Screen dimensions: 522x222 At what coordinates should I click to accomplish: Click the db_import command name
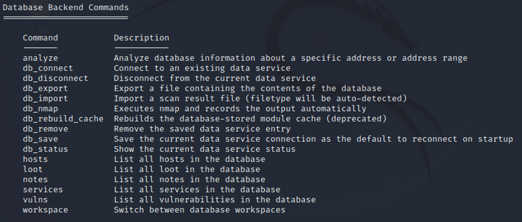(45, 99)
